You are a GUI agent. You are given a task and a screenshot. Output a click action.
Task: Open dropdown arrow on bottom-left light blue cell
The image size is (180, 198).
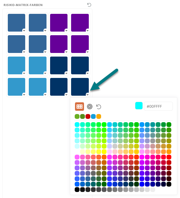coord(24,94)
